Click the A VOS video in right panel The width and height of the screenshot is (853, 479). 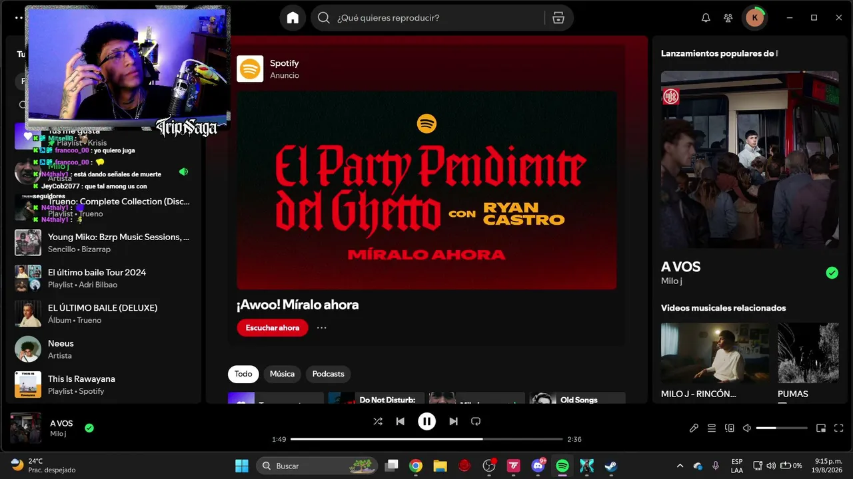tap(750, 160)
